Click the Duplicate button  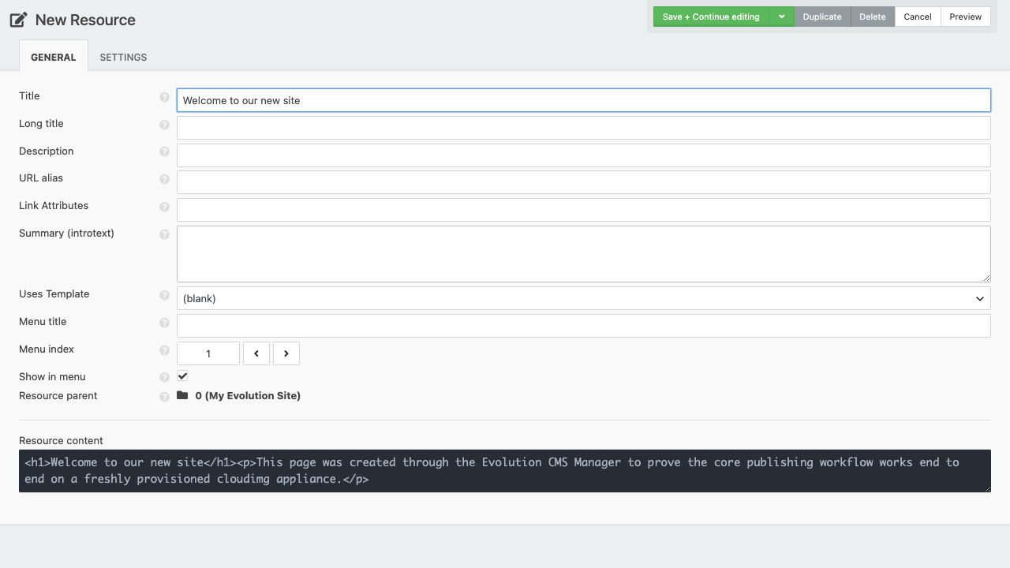[x=822, y=17]
